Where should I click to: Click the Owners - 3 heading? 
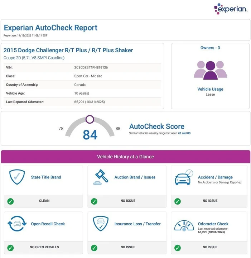point(210,48)
